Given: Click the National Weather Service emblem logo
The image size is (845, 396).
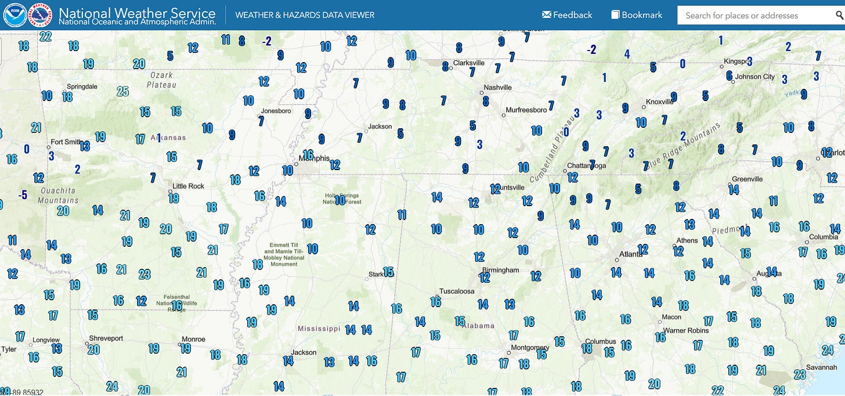Looking at the screenshot, I should (x=41, y=15).
